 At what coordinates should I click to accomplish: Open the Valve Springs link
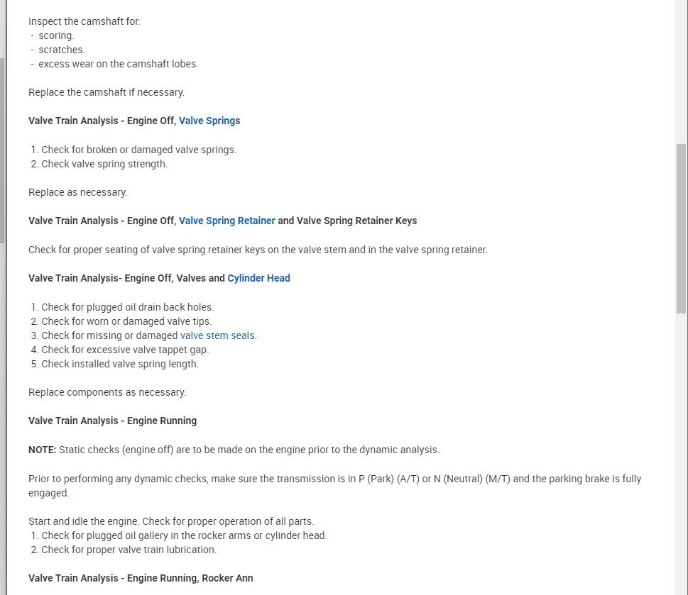[207, 121]
